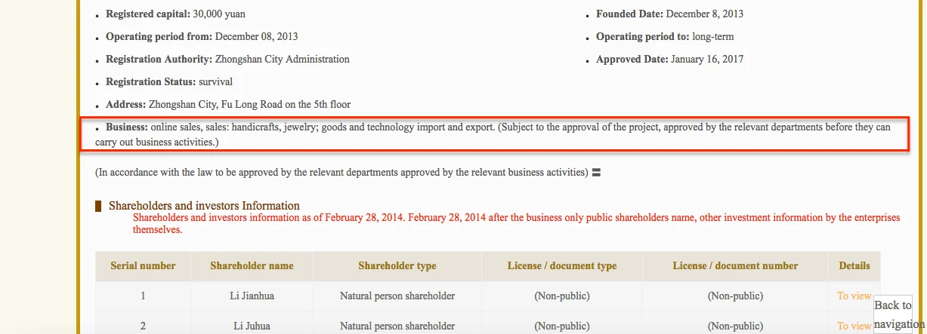
Task: Click shareholder name Li Jianhua cell
Action: point(252,296)
